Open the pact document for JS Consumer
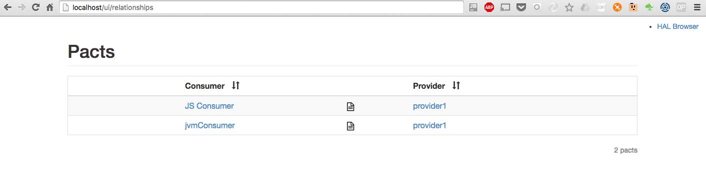 point(350,106)
